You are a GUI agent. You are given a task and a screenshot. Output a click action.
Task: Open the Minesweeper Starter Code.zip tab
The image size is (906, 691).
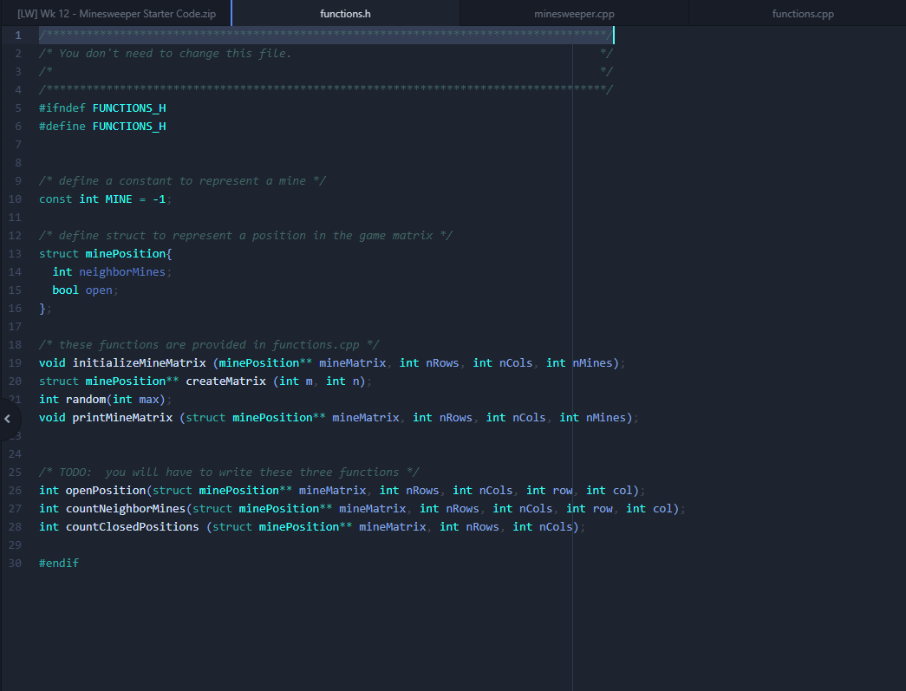116,14
